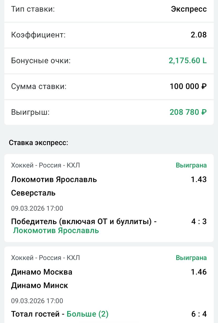
Task: Select the green Больше (2) total pick
Action: point(87,314)
